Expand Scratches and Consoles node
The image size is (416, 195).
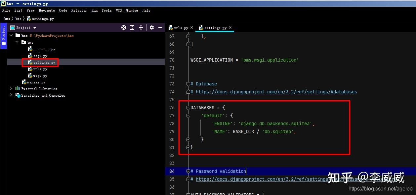(11, 95)
